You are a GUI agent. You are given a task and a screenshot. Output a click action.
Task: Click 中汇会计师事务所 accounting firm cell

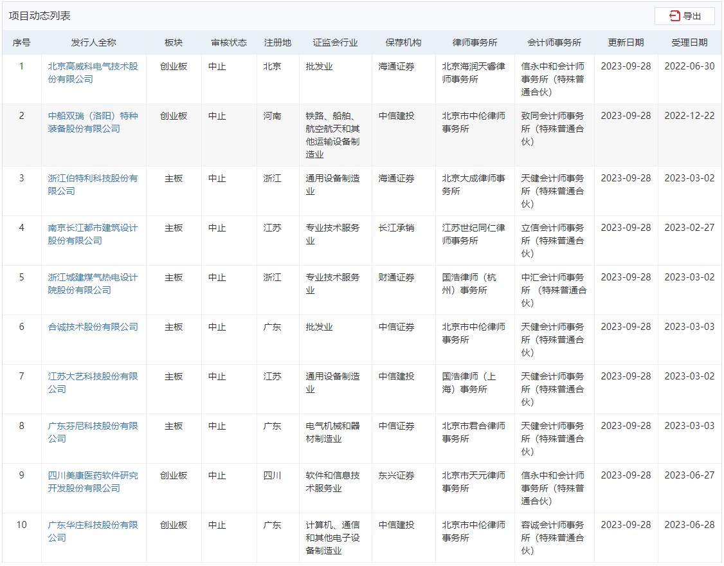click(x=554, y=290)
